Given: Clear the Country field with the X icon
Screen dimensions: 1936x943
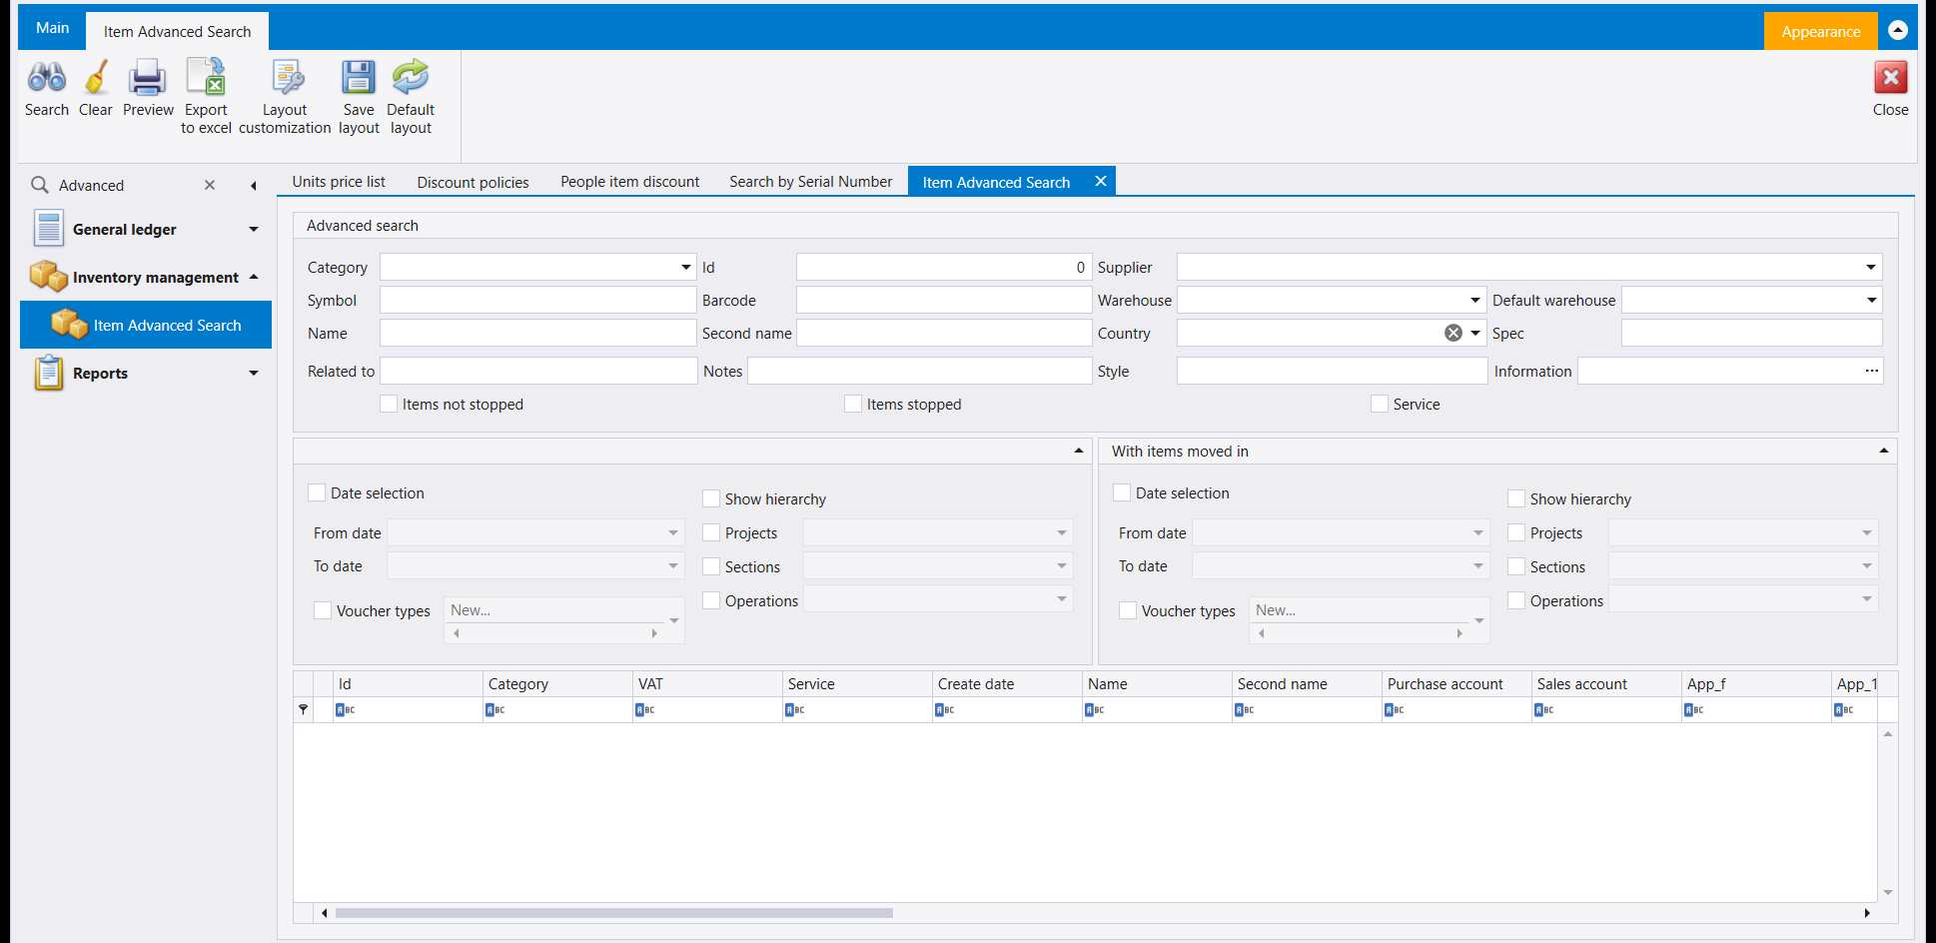Looking at the screenshot, I should 1453,333.
